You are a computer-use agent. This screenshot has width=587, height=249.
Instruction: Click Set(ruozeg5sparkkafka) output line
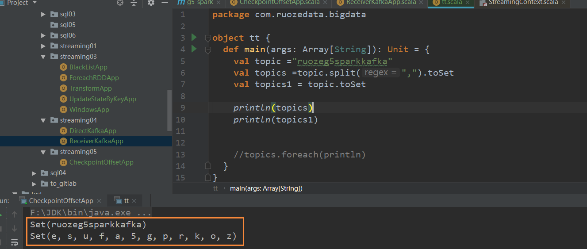pyautogui.click(x=88, y=224)
